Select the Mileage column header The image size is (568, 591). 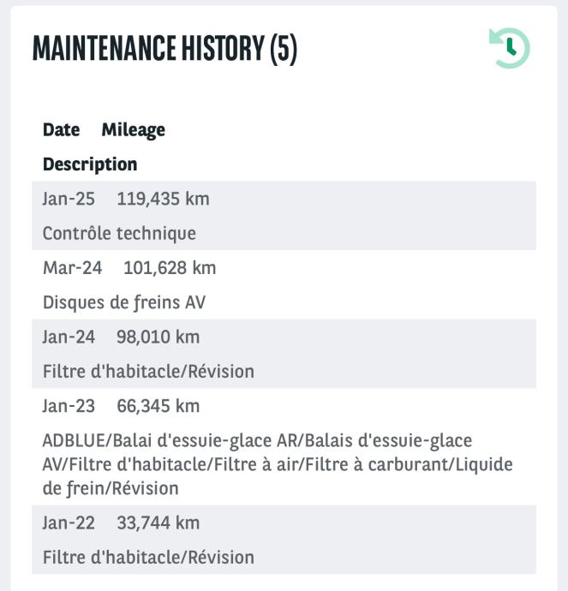[x=133, y=130]
